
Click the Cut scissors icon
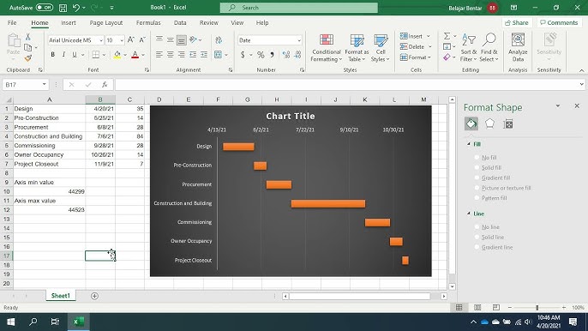(27, 37)
